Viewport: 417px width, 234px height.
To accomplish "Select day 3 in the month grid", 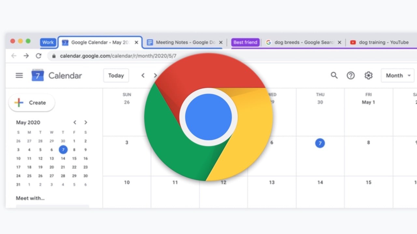I will pyautogui.click(x=127, y=142).
